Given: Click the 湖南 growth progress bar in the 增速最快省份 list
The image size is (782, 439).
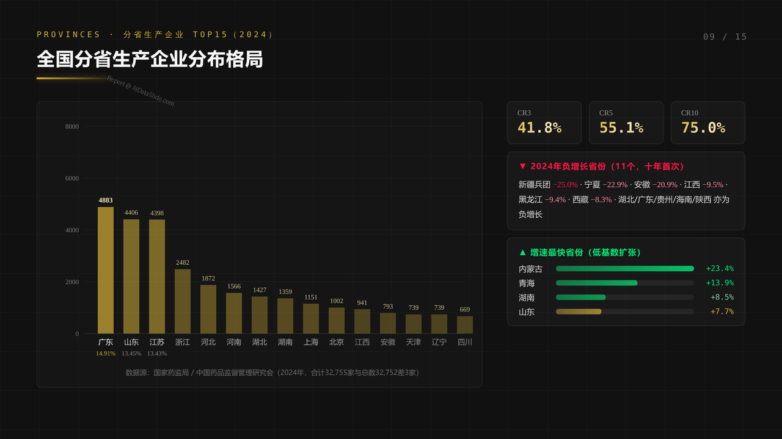Looking at the screenshot, I should (x=625, y=297).
